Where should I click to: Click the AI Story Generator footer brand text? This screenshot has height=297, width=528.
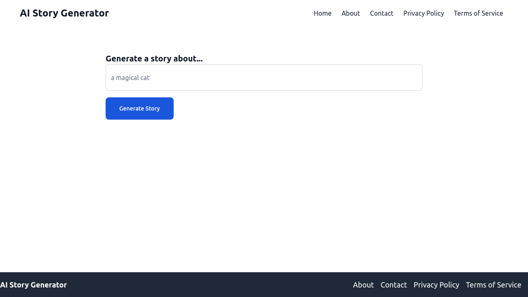(33, 285)
